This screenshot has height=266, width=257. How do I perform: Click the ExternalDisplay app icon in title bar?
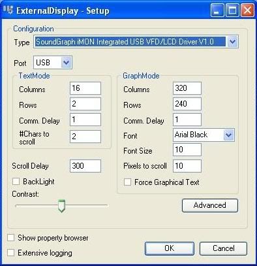8,10
